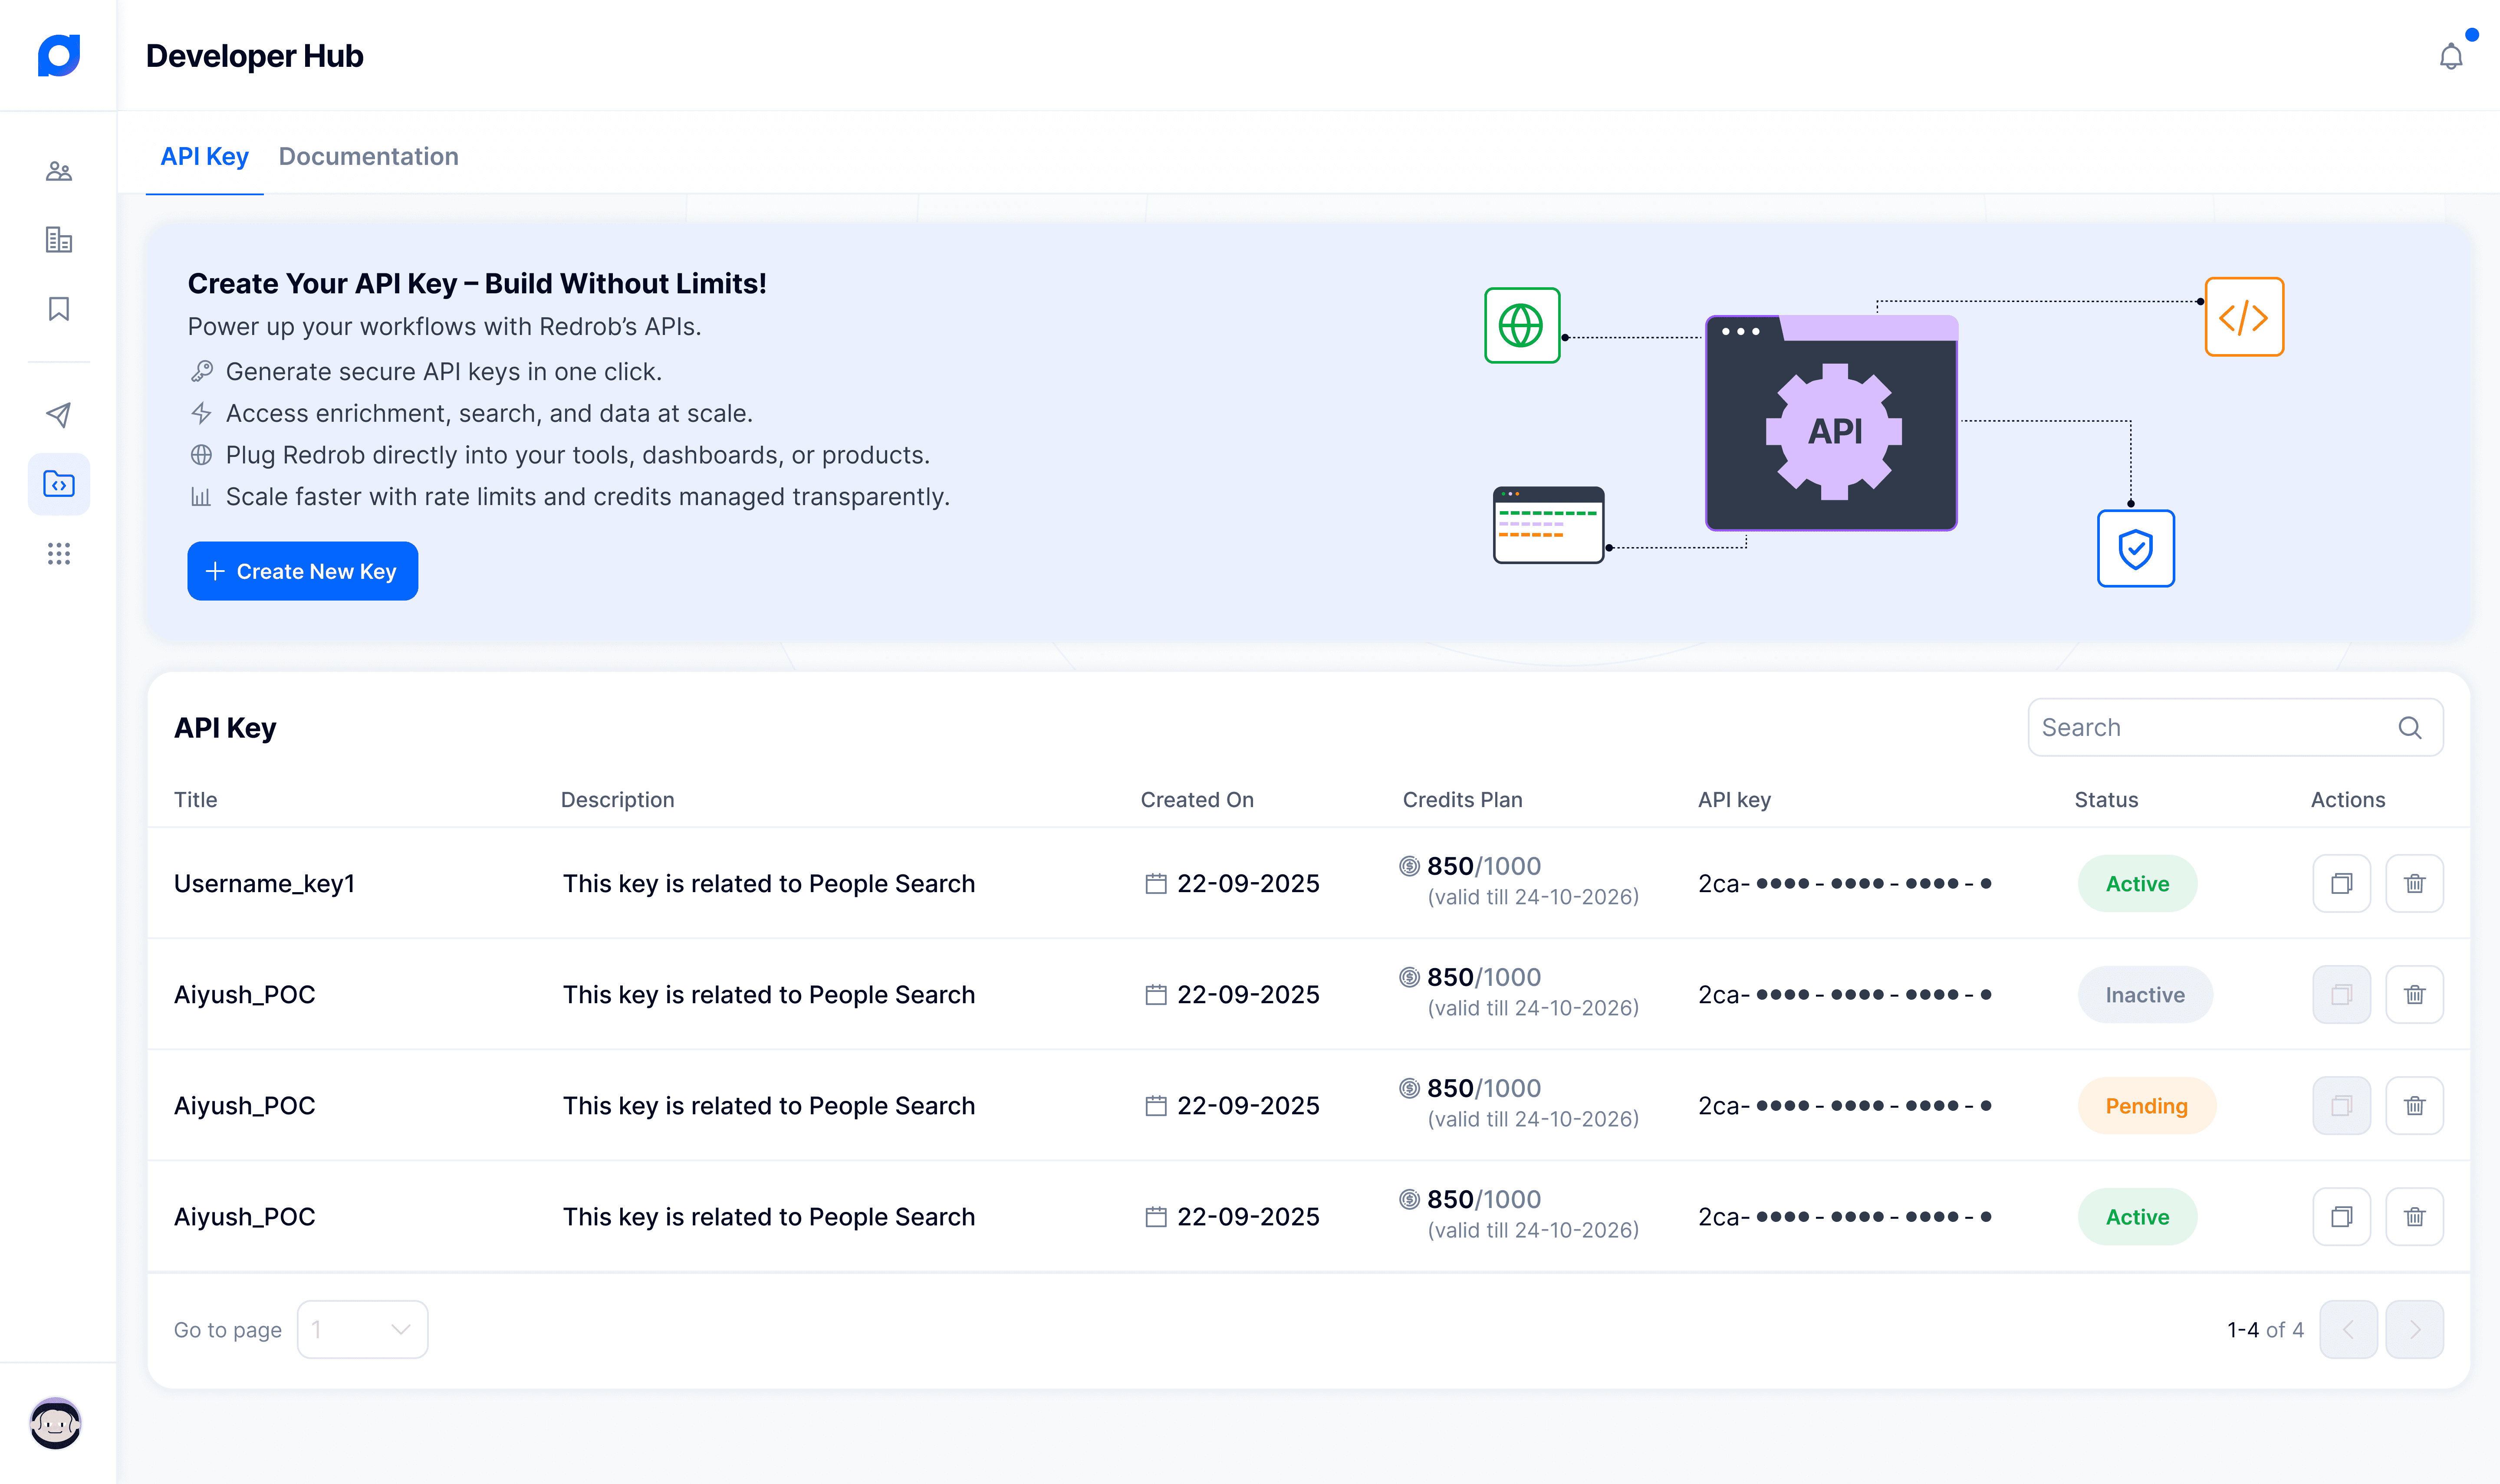Image resolution: width=2500 pixels, height=1484 pixels.
Task: Open the user avatar profile
Action: (x=56, y=1422)
